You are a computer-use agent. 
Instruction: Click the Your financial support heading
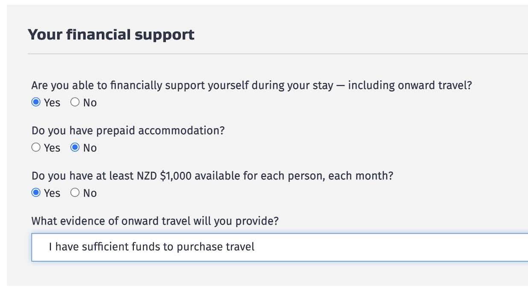point(111,34)
